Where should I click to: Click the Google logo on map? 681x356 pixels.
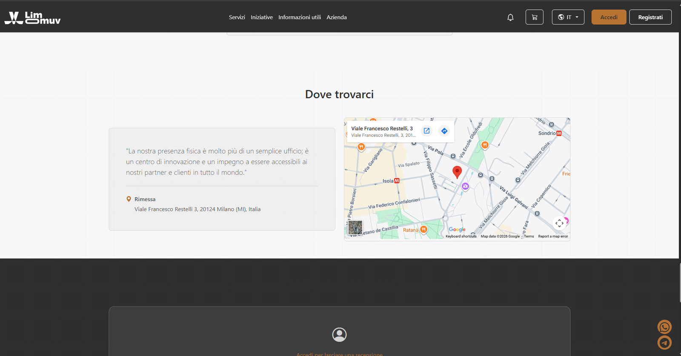click(457, 229)
